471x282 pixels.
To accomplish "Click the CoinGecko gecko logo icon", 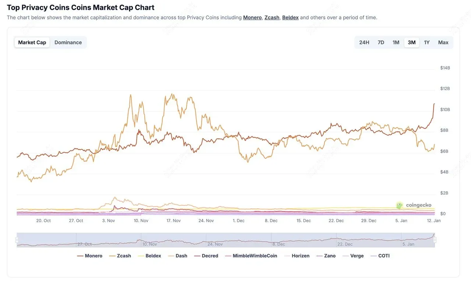I will click(x=399, y=205).
